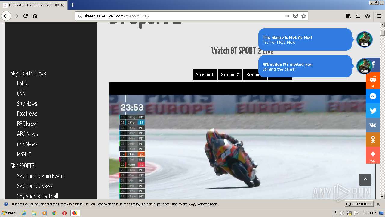The height and width of the screenshot is (217, 385).
Task: Switch to Stream 1
Action: click(x=205, y=75)
